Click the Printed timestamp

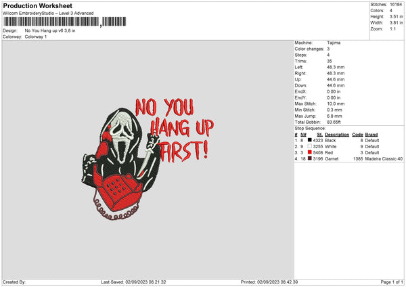[x=269, y=282]
